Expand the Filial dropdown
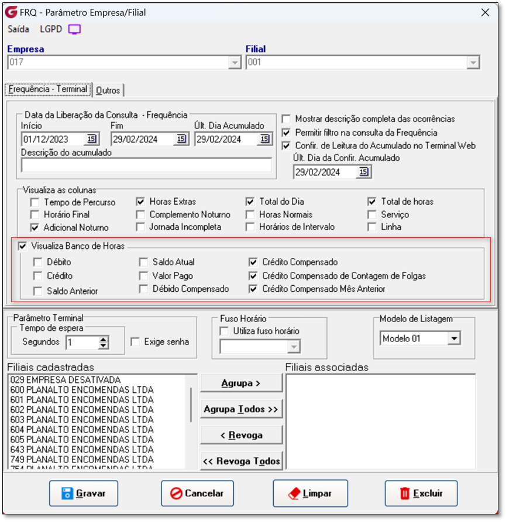The width and height of the screenshot is (506, 522). click(x=473, y=62)
